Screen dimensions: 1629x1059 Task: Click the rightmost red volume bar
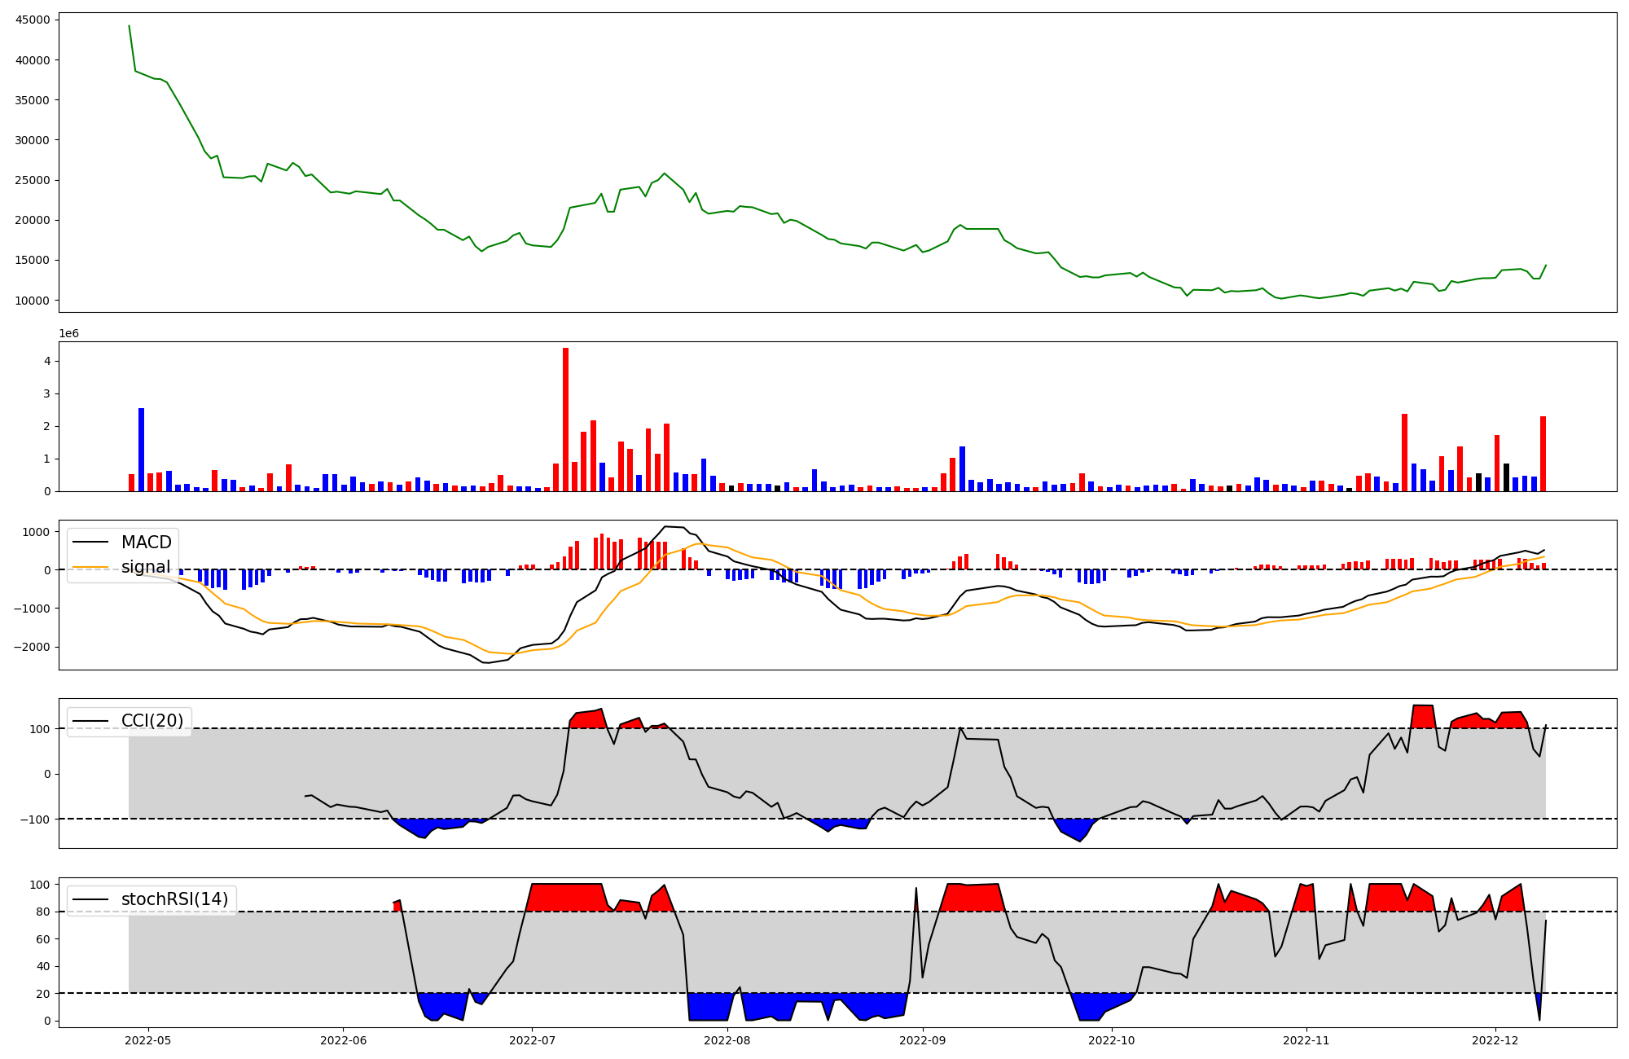tap(1543, 453)
